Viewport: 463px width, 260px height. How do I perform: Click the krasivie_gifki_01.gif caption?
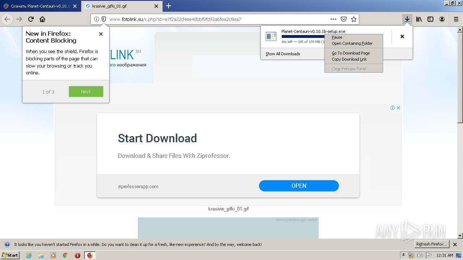tap(229, 209)
